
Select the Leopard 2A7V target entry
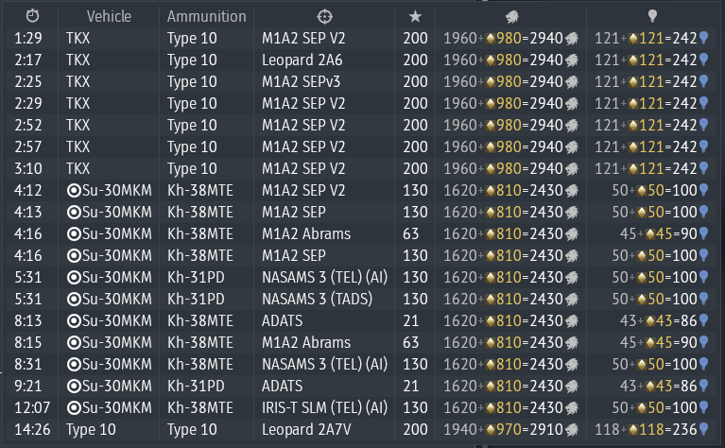click(x=306, y=429)
